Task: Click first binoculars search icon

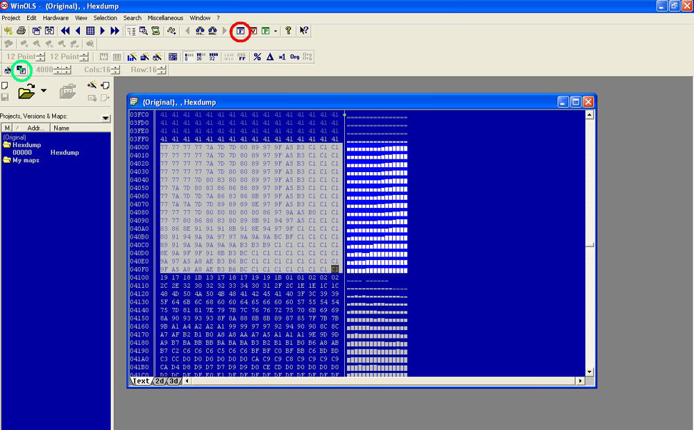Action: pyautogui.click(x=200, y=31)
